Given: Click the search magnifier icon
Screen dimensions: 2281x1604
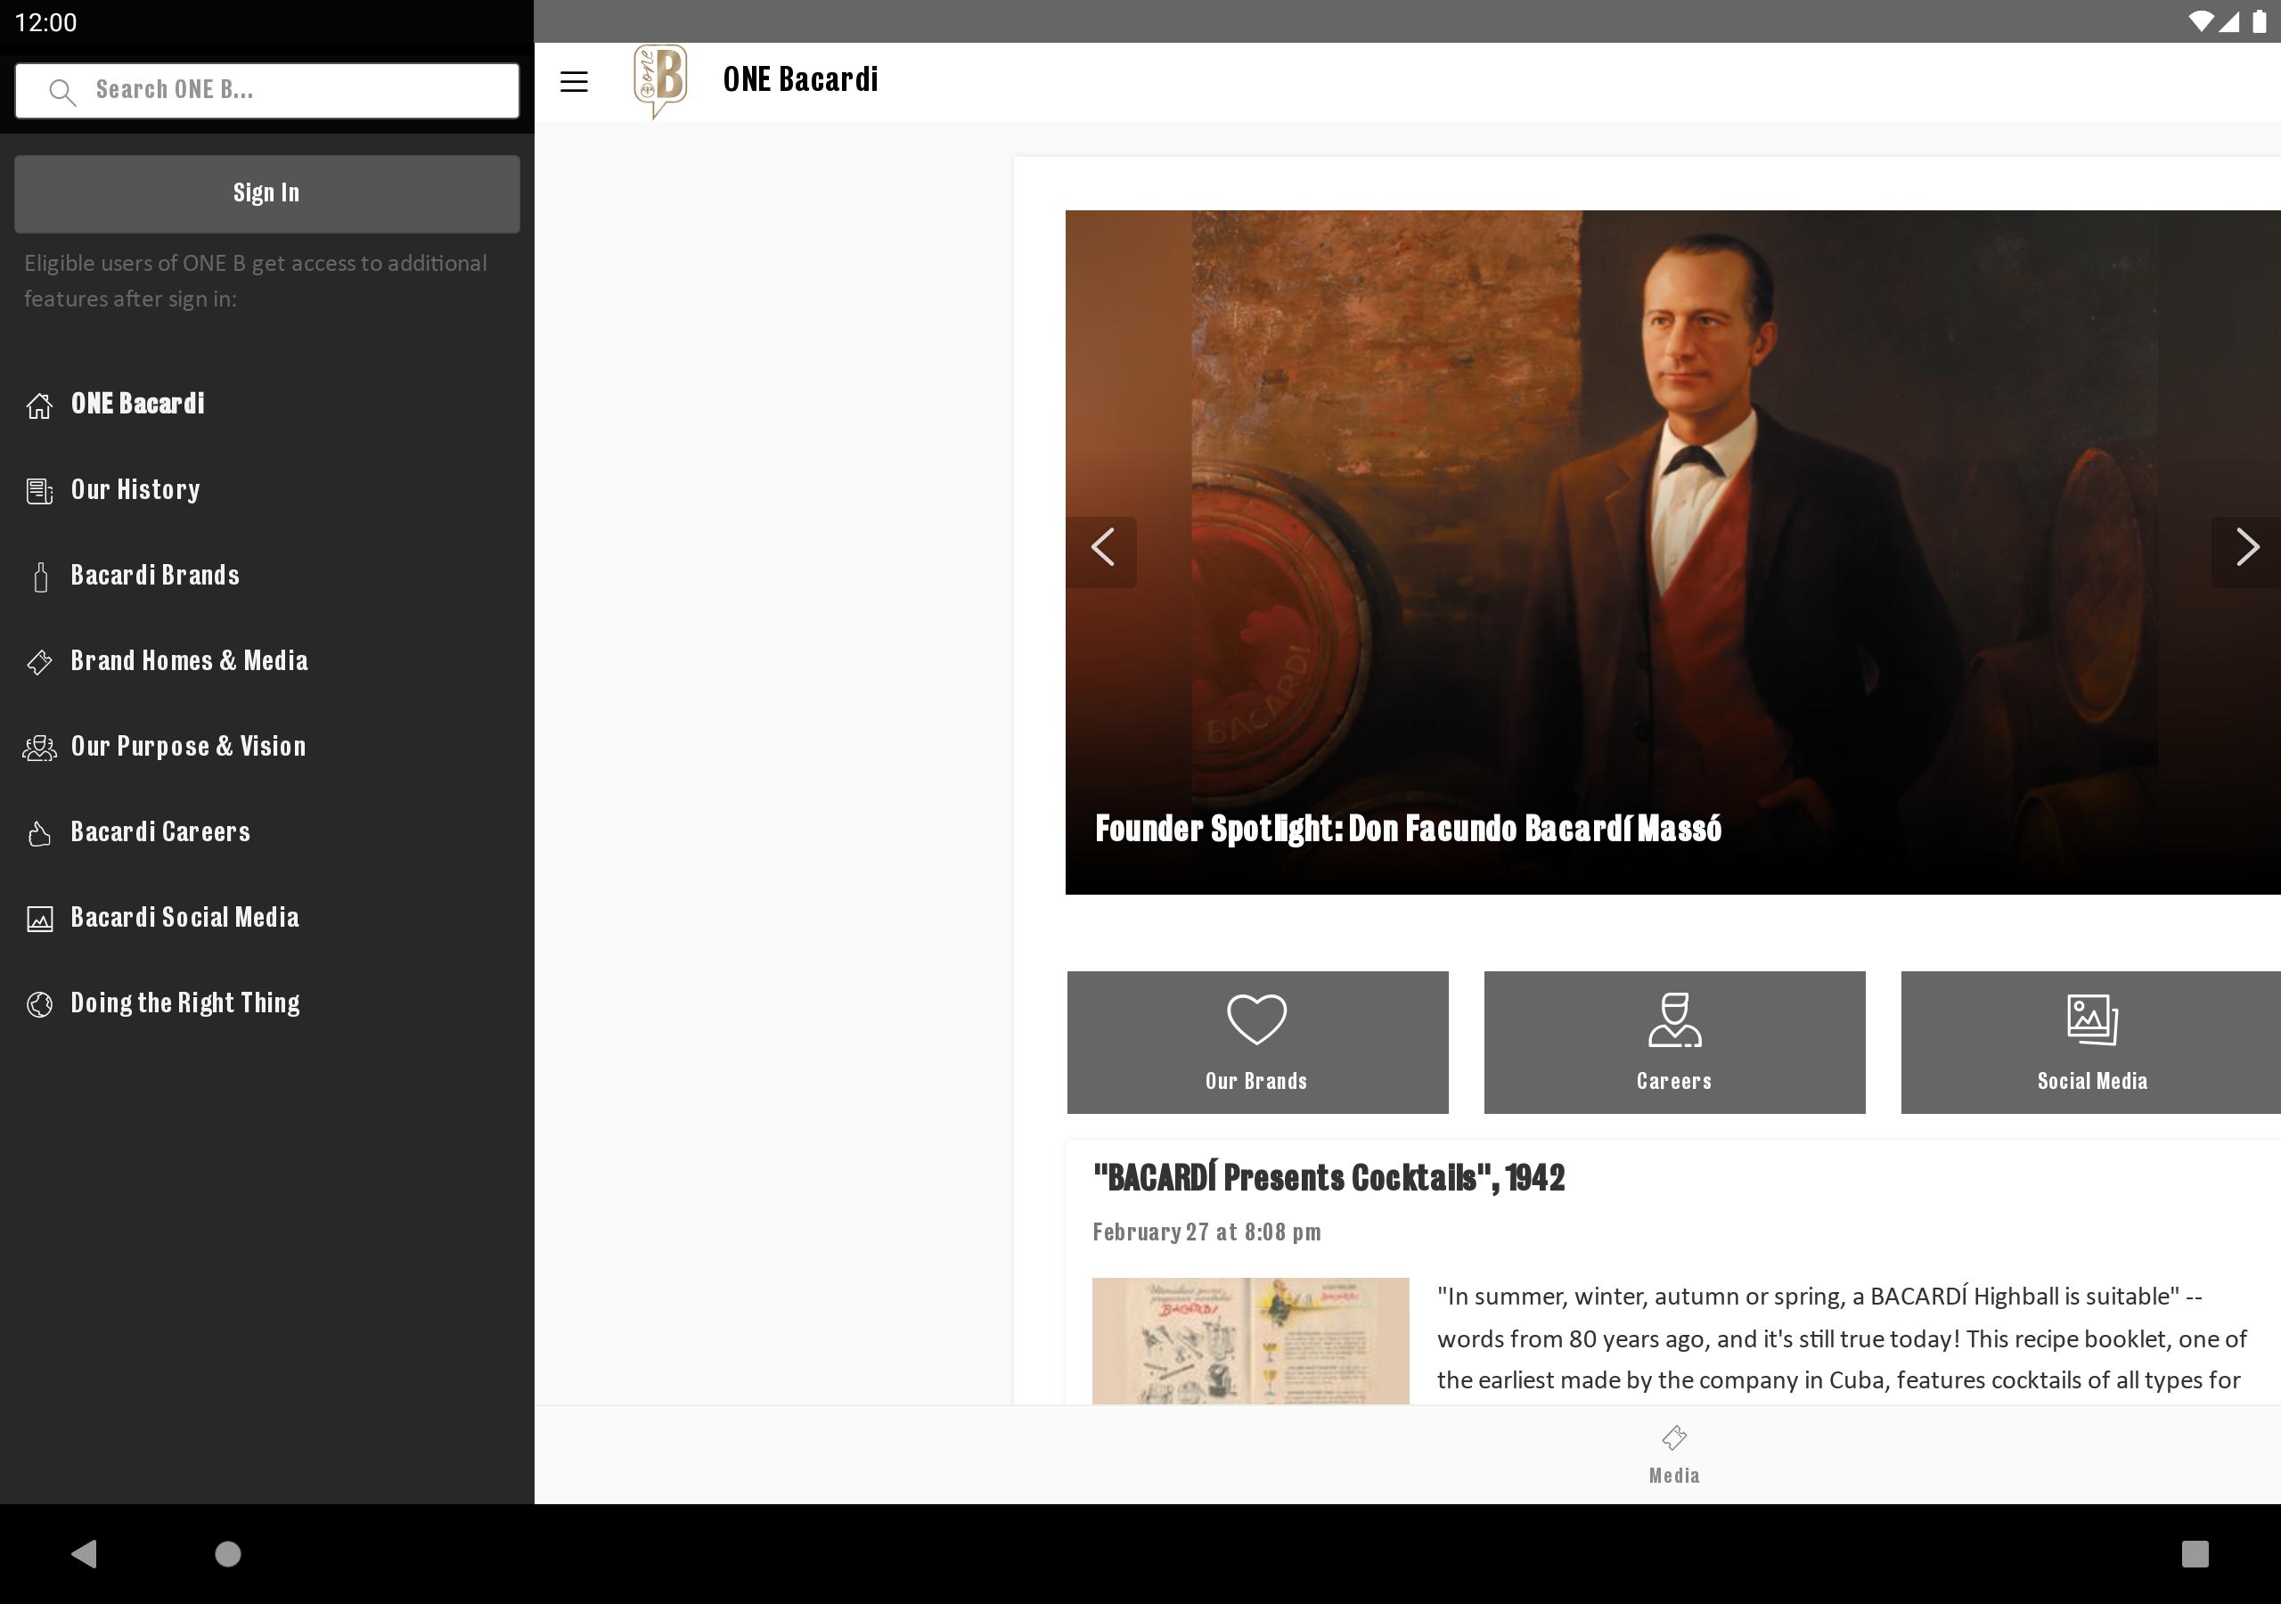Looking at the screenshot, I should coord(62,92).
